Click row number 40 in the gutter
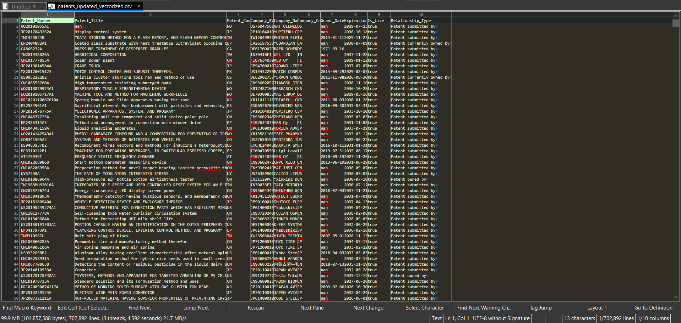Screen dimensions: 681x323 (16, 242)
